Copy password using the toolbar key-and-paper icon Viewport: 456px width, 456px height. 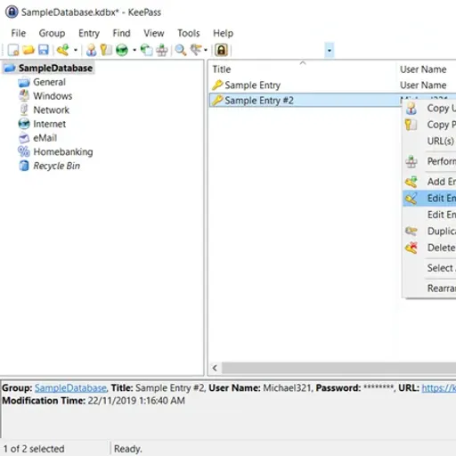pos(106,50)
